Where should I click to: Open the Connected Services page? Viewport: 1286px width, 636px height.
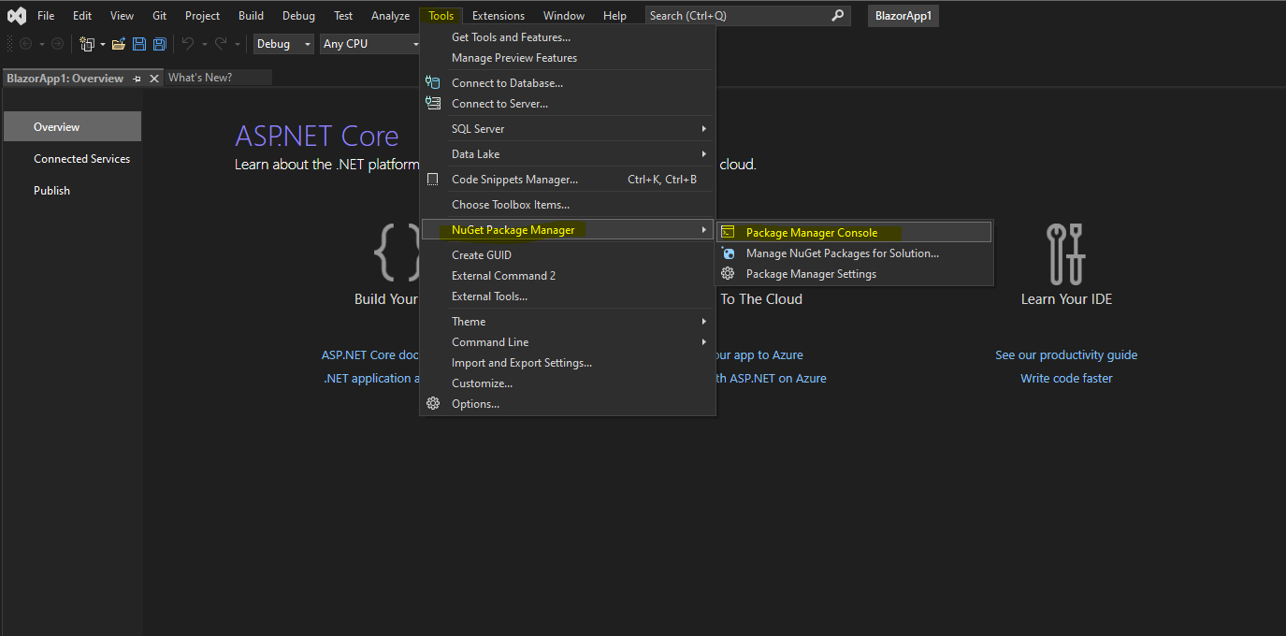coord(81,158)
